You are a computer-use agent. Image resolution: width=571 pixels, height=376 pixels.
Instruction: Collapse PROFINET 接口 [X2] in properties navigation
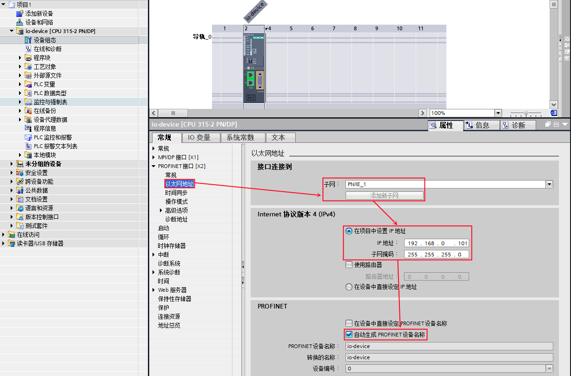pyautogui.click(x=154, y=166)
